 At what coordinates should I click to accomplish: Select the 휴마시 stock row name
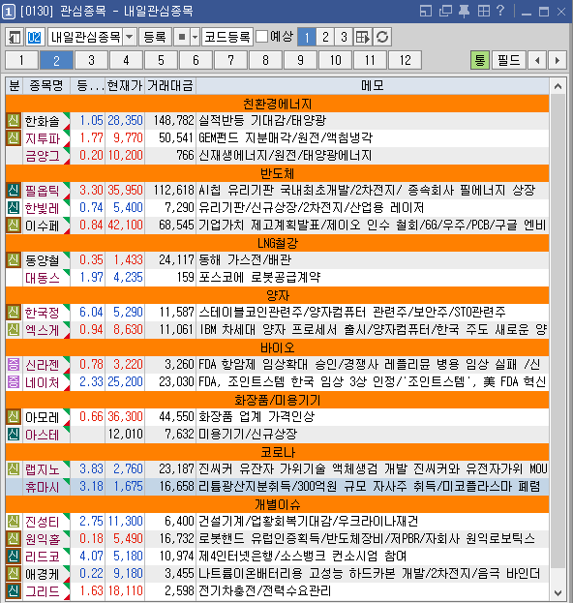pyautogui.click(x=43, y=487)
